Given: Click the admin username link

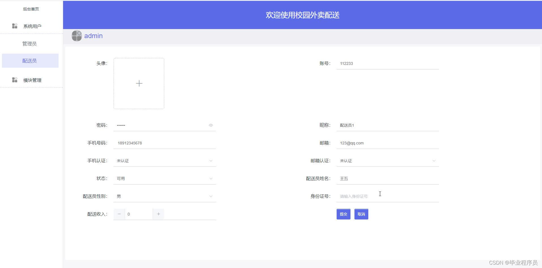Looking at the screenshot, I should (93, 36).
